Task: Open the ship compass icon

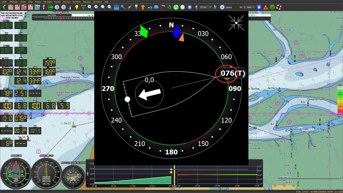Action: click(70, 7)
